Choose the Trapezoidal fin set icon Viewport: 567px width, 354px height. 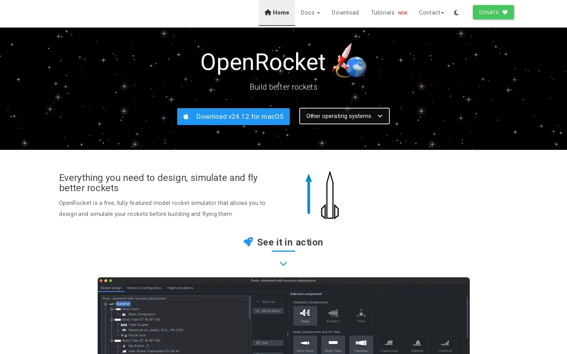pos(389,345)
